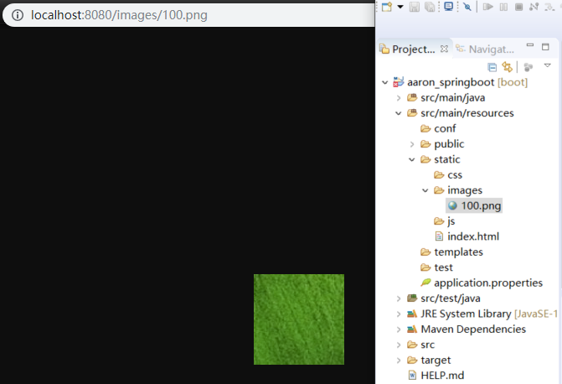
Task: Toggle Link with Editor icon
Action: 507,67
